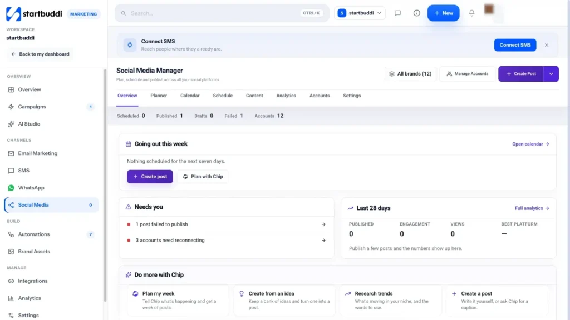Click Create post in Going out this week

[x=150, y=177]
